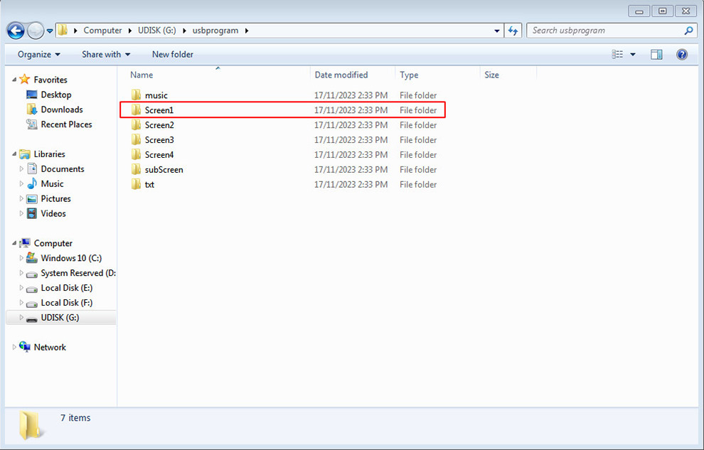Click the New folder button
Image resolution: width=704 pixels, height=450 pixels.
(172, 54)
